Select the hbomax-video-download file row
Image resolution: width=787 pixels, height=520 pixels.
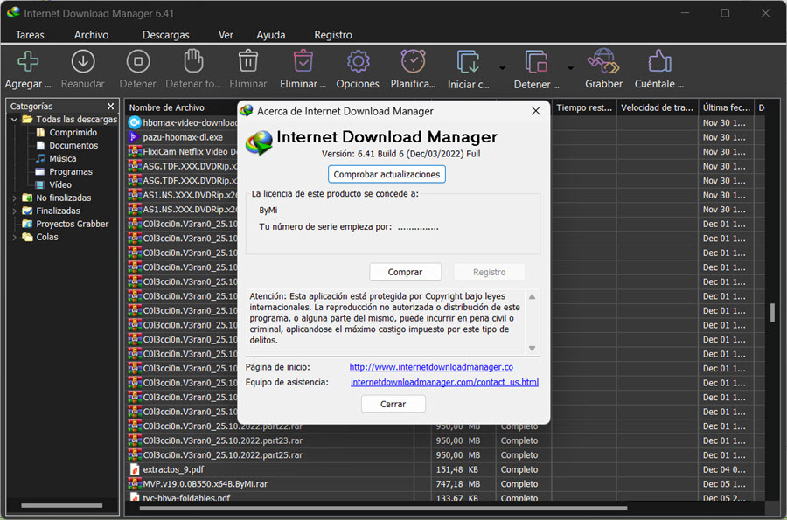183,122
